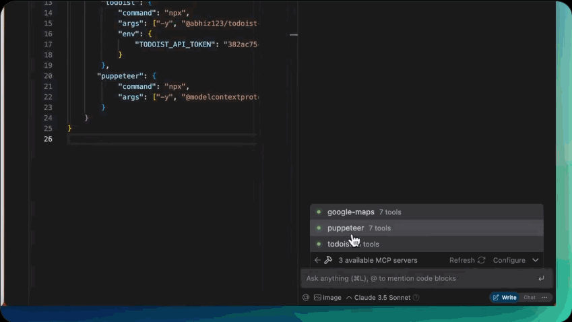Click the Image attachment icon

click(317, 297)
